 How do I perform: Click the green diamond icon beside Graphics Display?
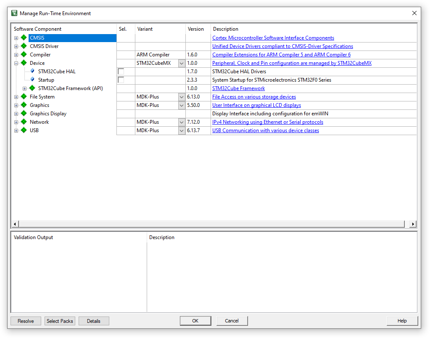[x=24, y=113]
